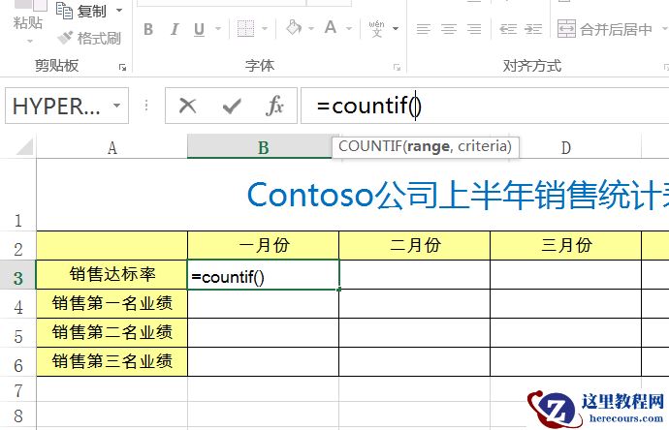This screenshot has width=669, height=430.
Task: Click cell B3 containing =countif()
Action: (x=264, y=275)
